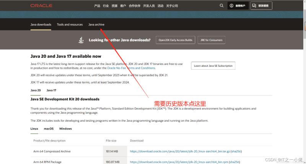The image size is (306, 164).
Task: Open the search magnifier icon
Action: click(x=221, y=6)
